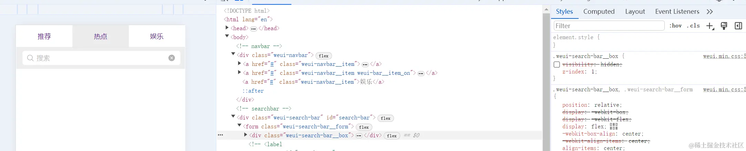
Task: Select the 热点 navbar tab
Action: pos(101,36)
